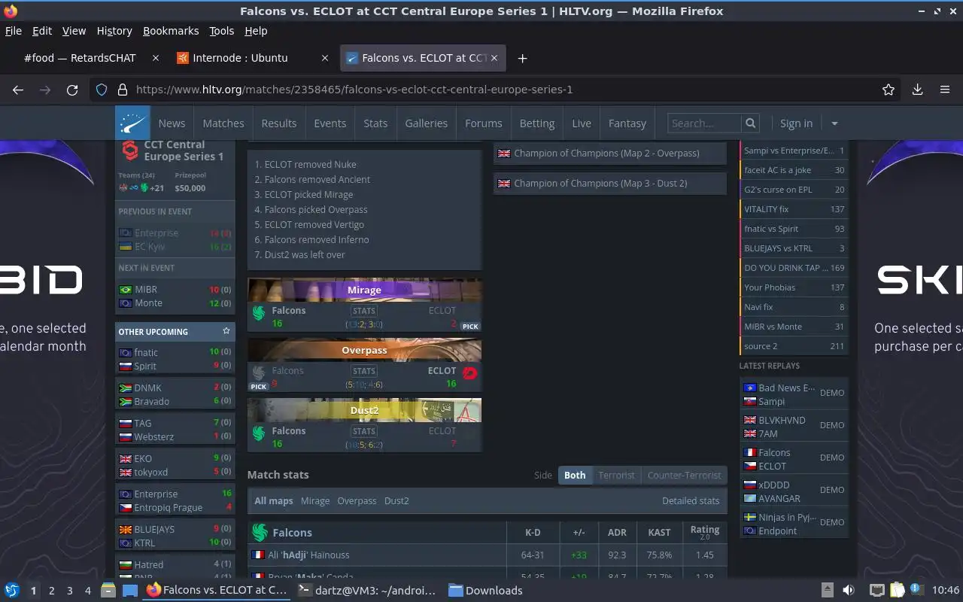Screen dimensions: 963x602
Task: Select the Terrorist side filter
Action: (x=617, y=475)
